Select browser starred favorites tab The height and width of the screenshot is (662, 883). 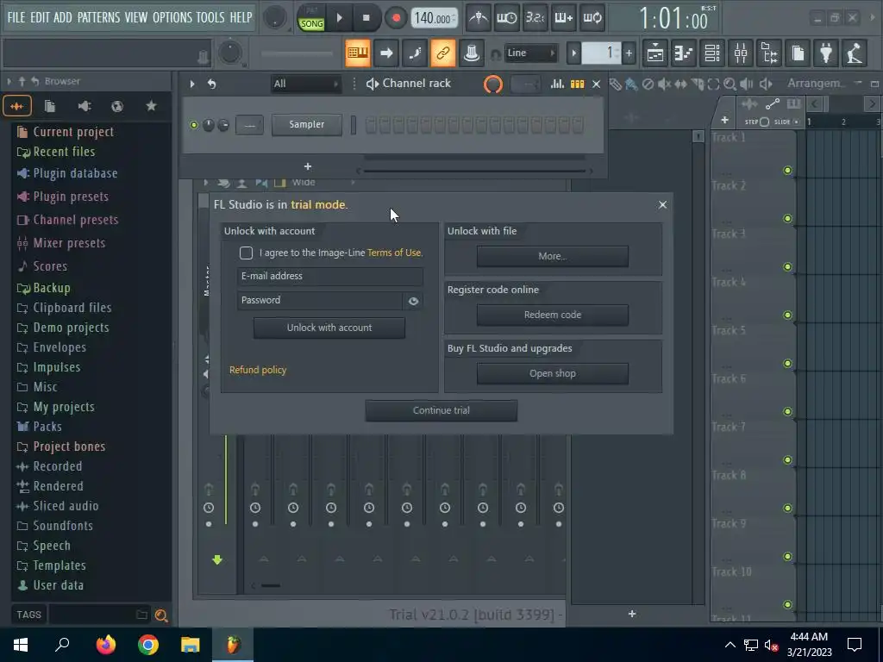click(151, 106)
